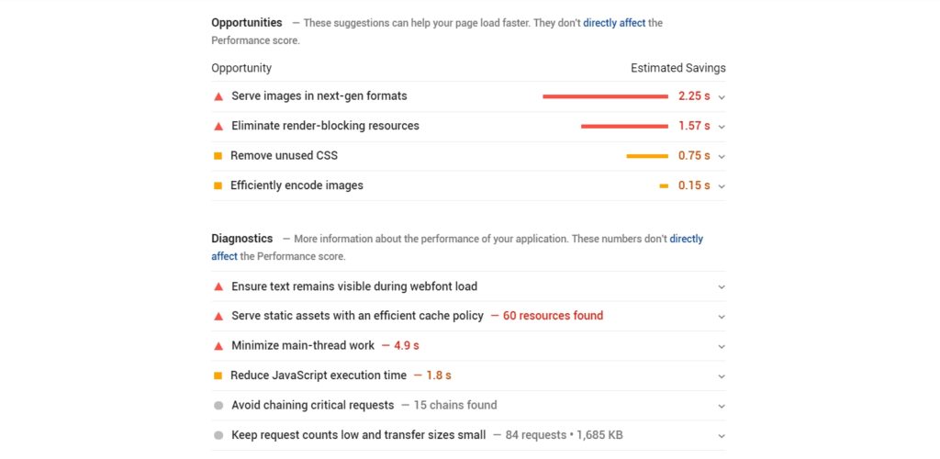Expand Ensure text remains visible chevron
The width and height of the screenshot is (940, 459).
tap(722, 287)
